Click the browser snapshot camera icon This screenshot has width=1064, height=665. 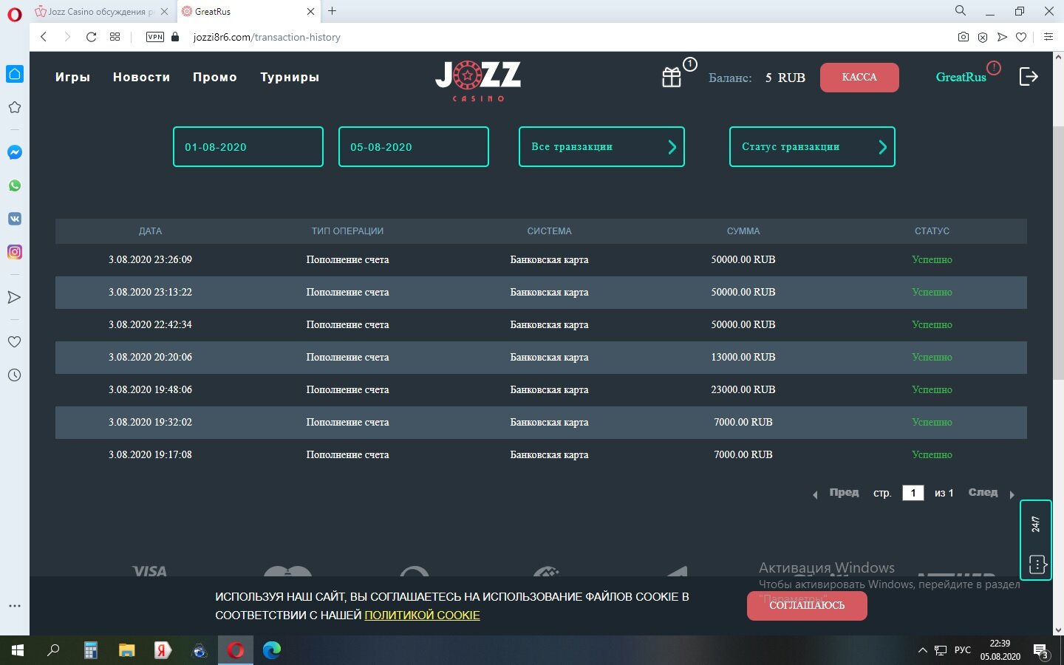(963, 37)
